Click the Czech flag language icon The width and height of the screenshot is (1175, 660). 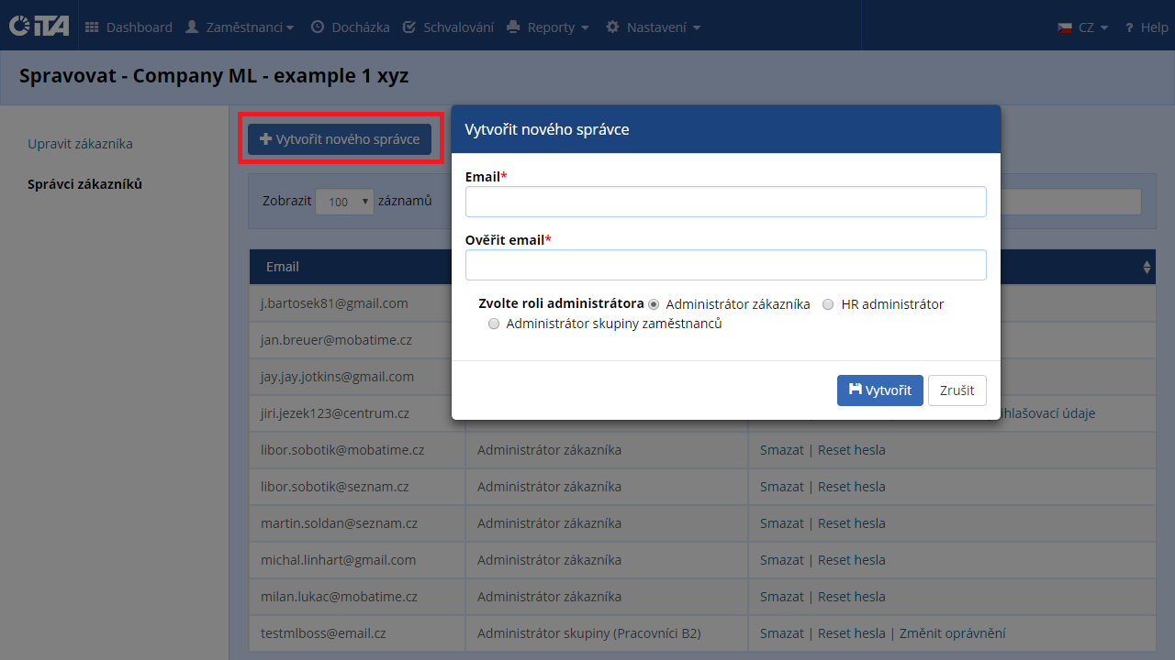point(1065,27)
